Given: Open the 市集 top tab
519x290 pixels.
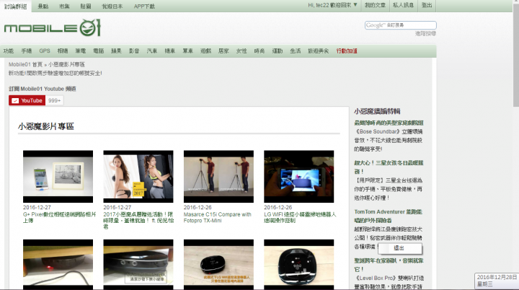Looking at the screenshot, I should coord(64,6).
